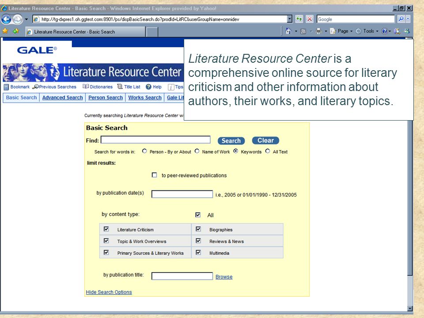424x318 pixels.
Task: Open the Title List
Action: pyautogui.click(x=129, y=87)
